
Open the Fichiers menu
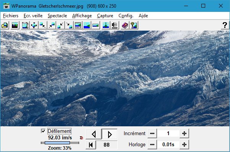(11, 16)
